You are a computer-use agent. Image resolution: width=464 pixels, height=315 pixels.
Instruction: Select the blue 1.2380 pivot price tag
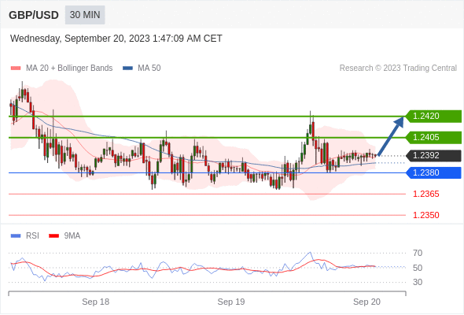point(433,172)
